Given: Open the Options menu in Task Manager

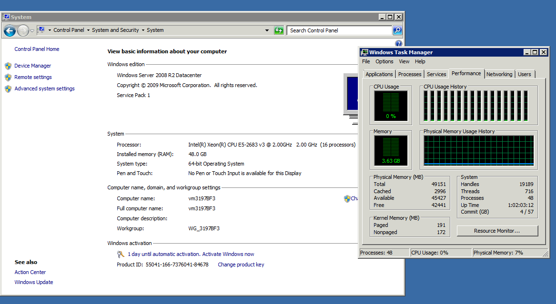Looking at the screenshot, I should click(384, 61).
